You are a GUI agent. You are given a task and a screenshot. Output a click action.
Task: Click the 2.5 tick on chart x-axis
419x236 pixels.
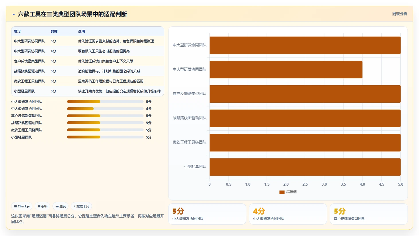pyautogui.click(x=305, y=184)
